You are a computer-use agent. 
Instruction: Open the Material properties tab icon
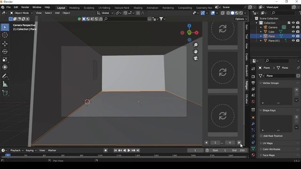tap(253, 155)
